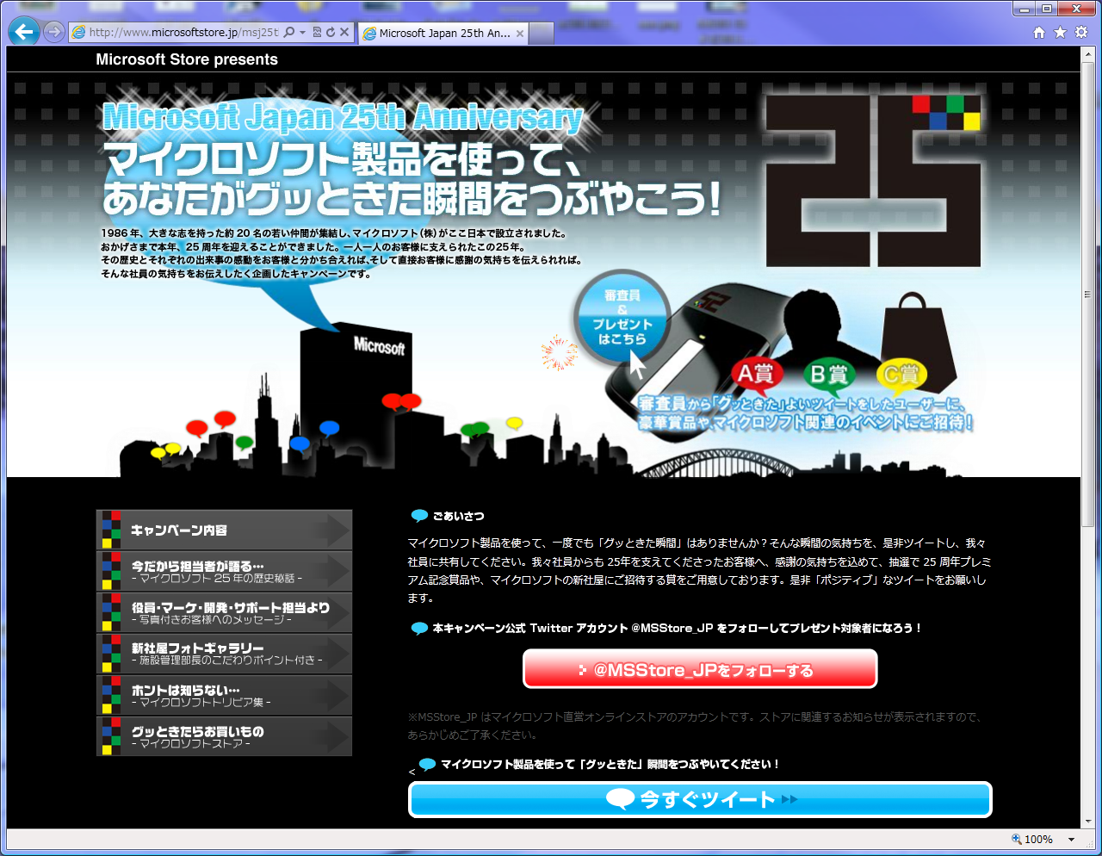Click the round 審査員＆プレゼント badge

pyautogui.click(x=622, y=317)
